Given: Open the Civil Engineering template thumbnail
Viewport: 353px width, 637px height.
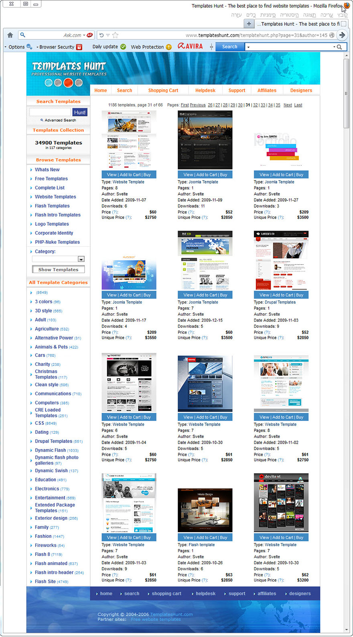Looking at the screenshot, I should [205, 140].
